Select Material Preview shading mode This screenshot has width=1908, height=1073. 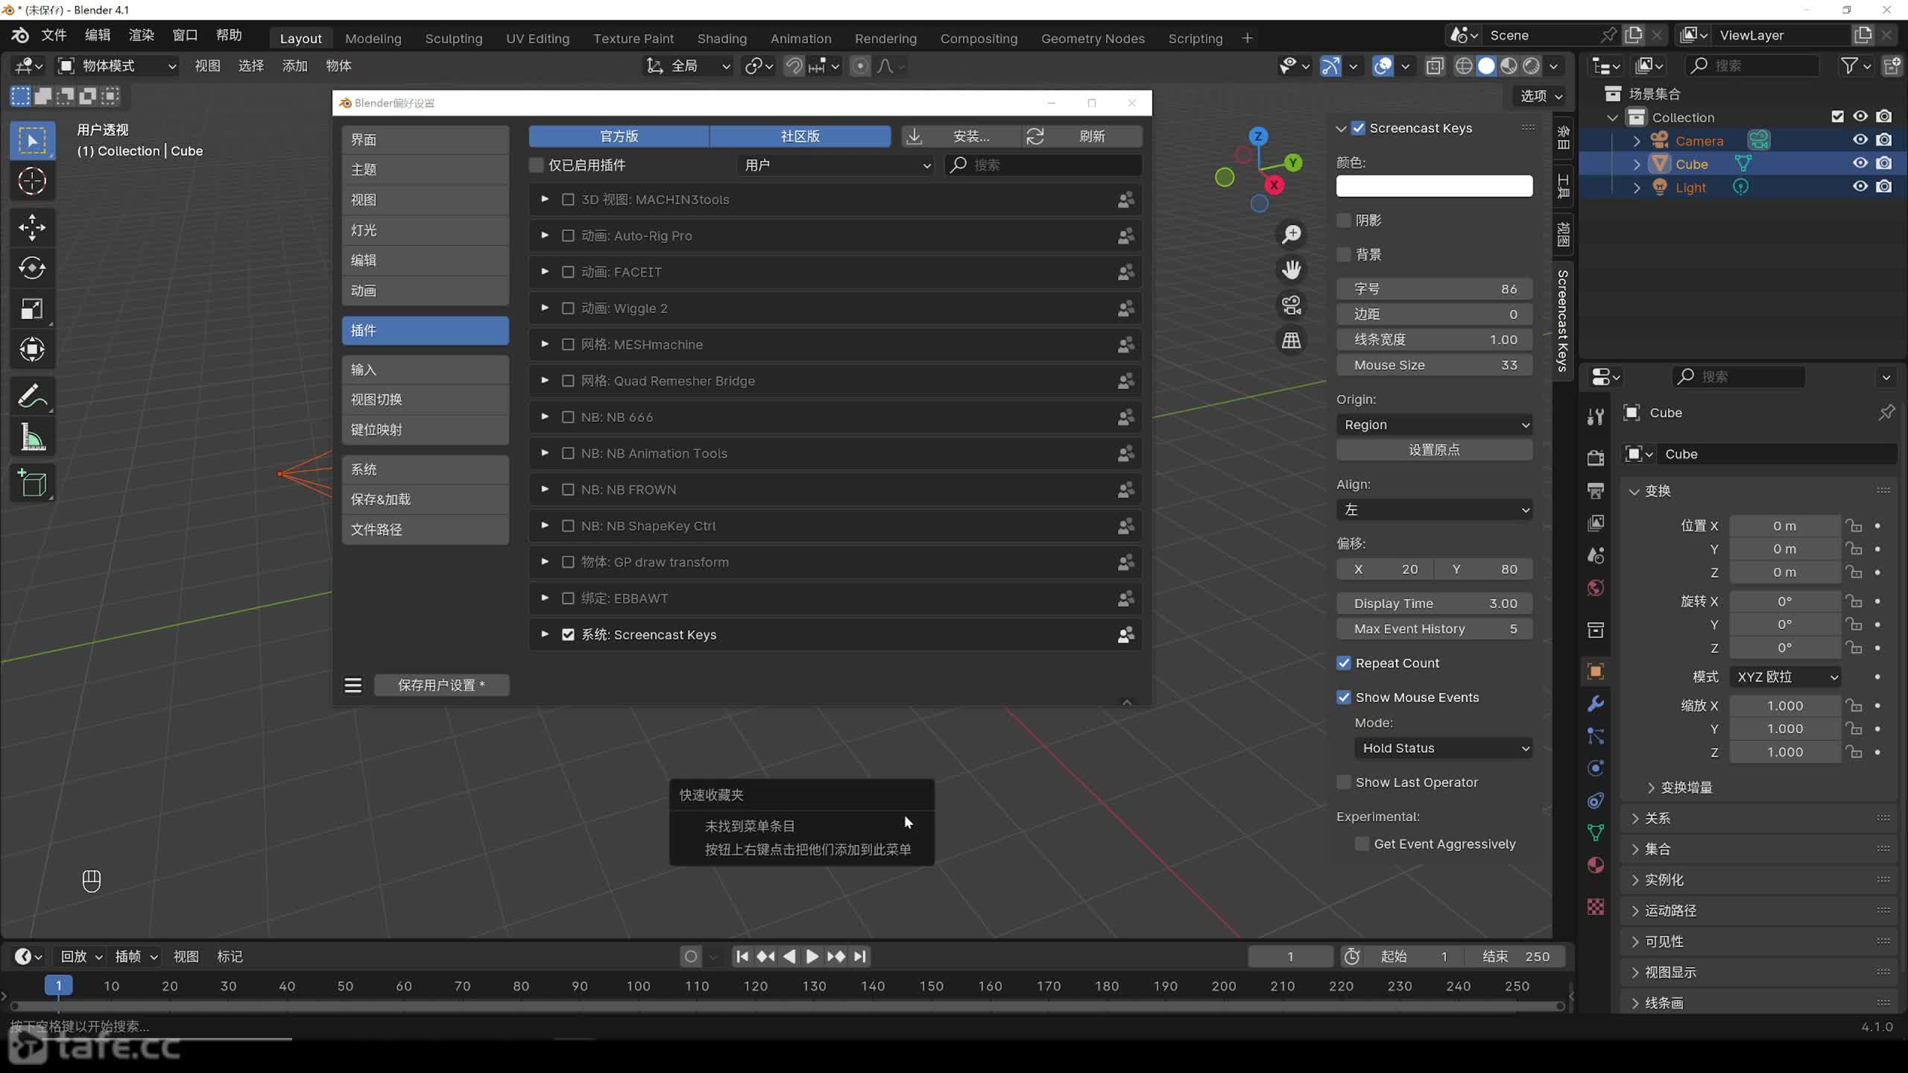coord(1509,66)
